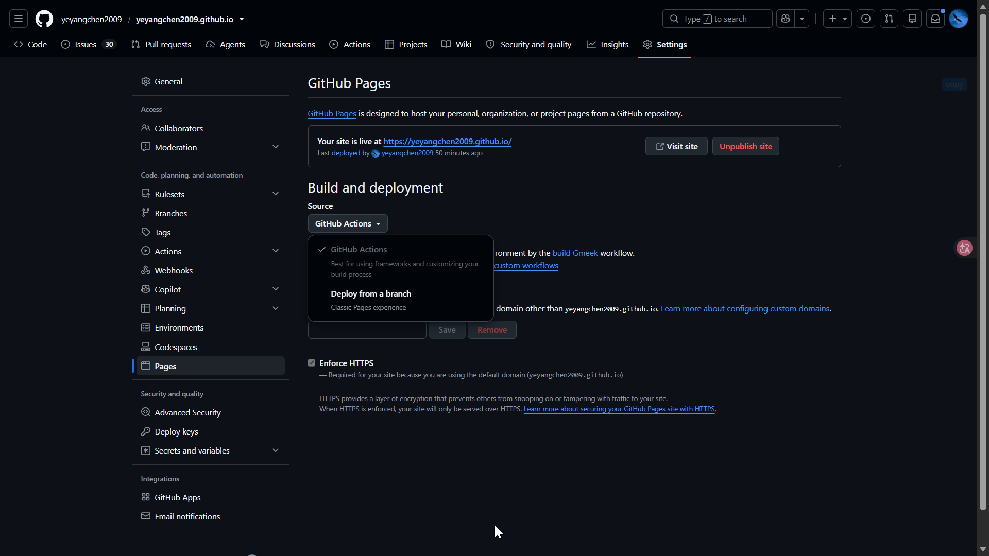Open the notifications inbox icon

(935, 19)
